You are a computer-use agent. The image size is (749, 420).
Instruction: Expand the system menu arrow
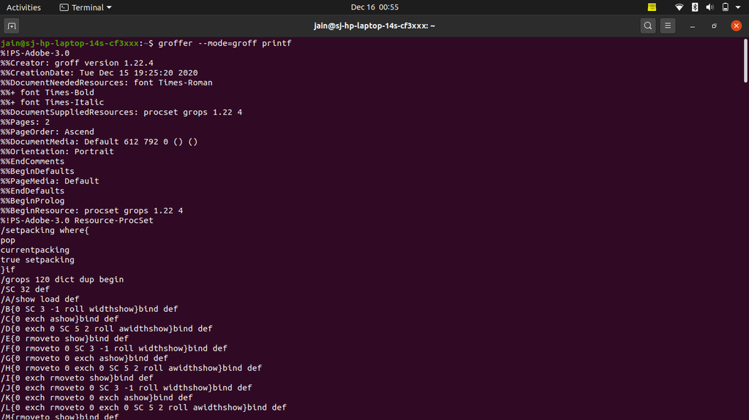point(738,7)
